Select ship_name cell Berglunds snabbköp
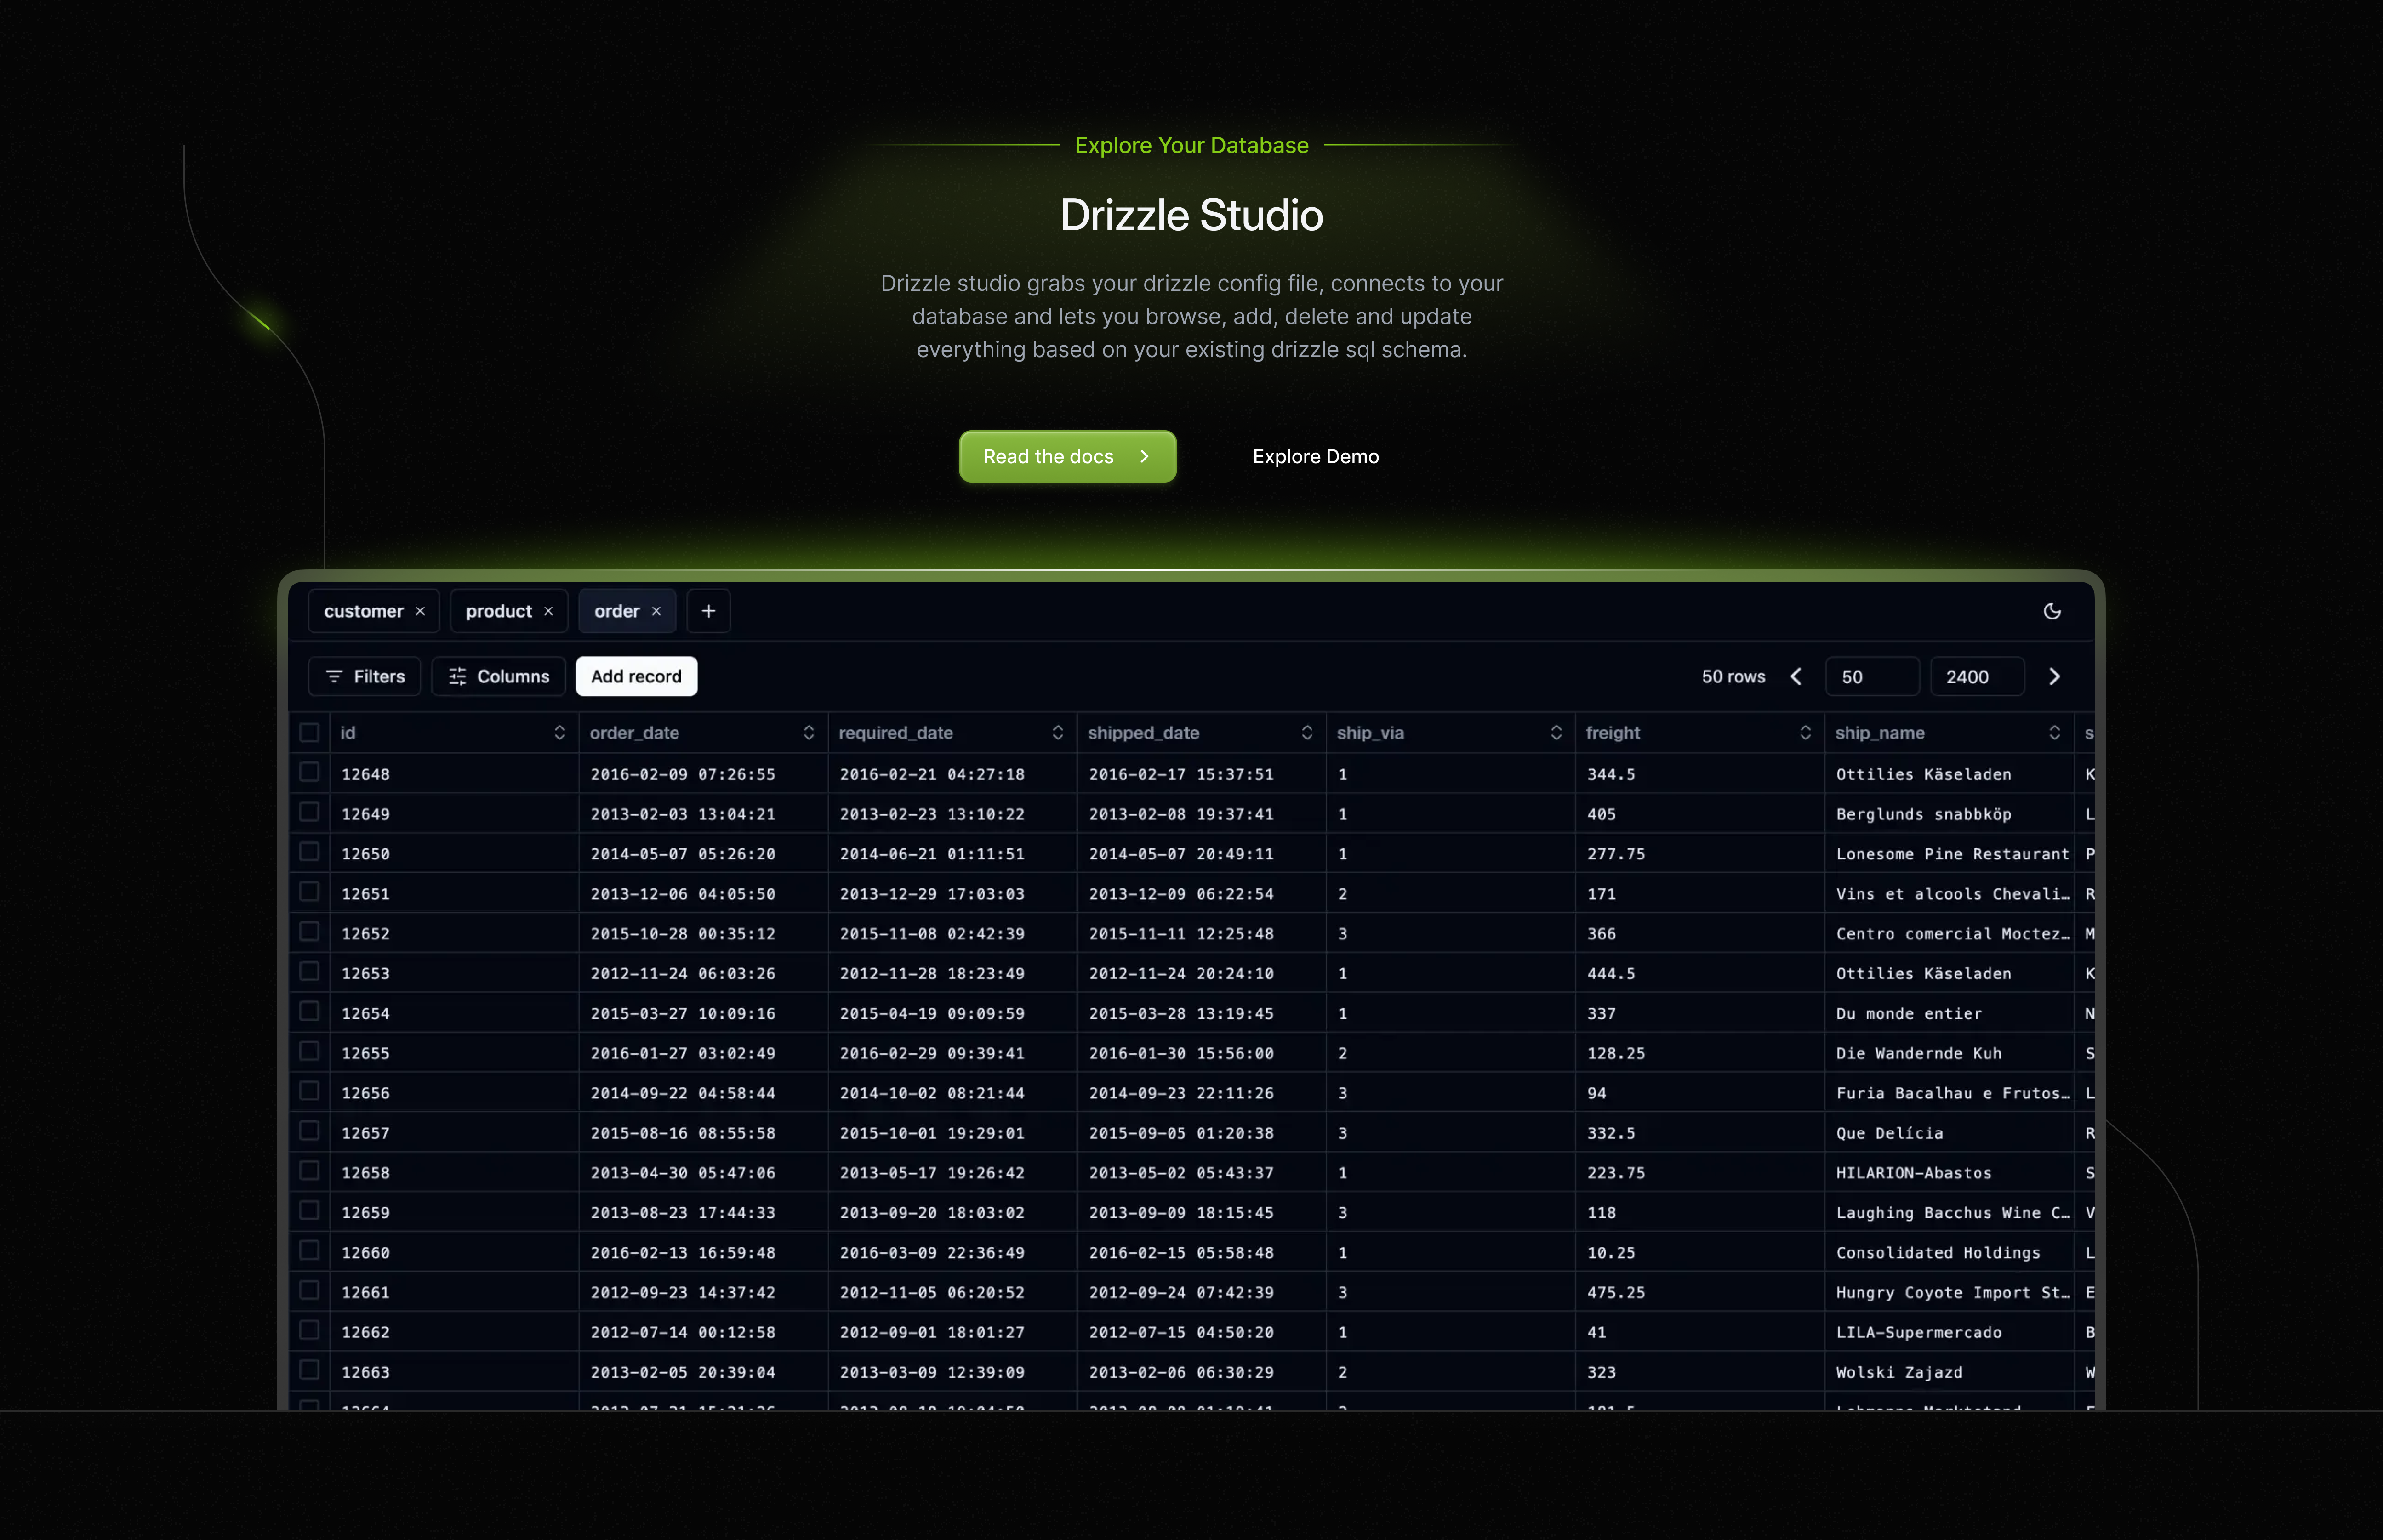The width and height of the screenshot is (2383, 1540). click(1949, 814)
